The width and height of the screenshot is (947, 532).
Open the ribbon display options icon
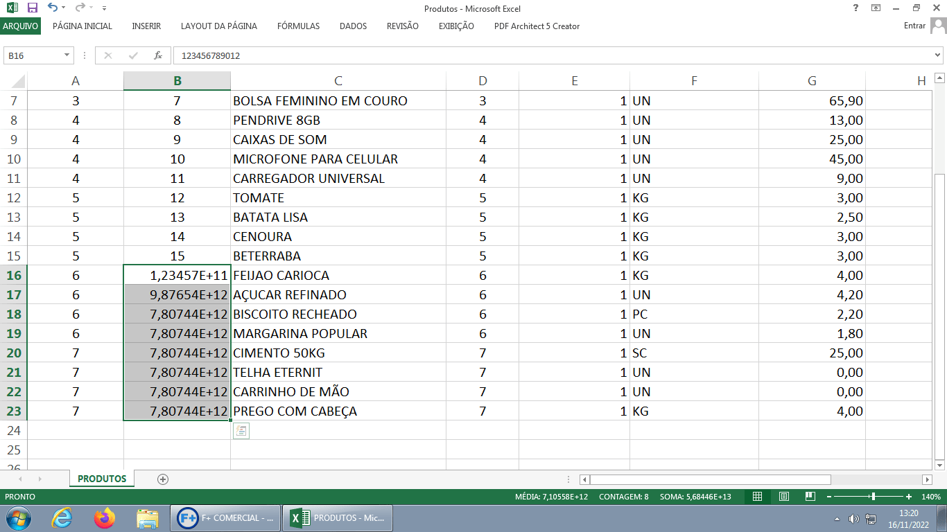[x=876, y=8]
